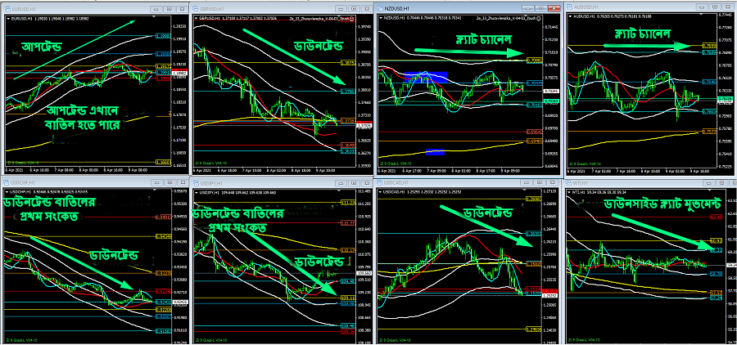The image size is (737, 345).
Task: Open the dropdown triangle beside USDCHF,H1 price header
Action: coord(7,192)
